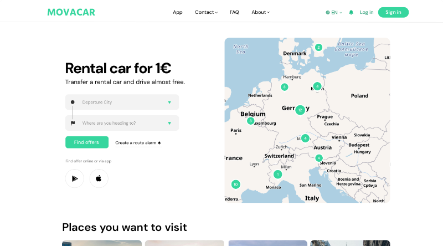
Task: Click the map marker 2 near Denmark
Action: (x=318, y=47)
